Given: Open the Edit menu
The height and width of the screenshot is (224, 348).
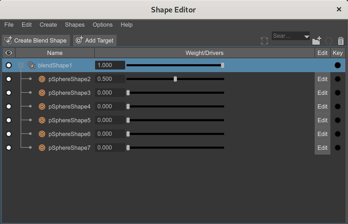Looking at the screenshot, I should point(27,25).
